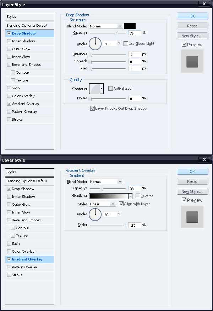
Task: Select Stroke in the lower dialog's styles list
Action: click(x=17, y=275)
